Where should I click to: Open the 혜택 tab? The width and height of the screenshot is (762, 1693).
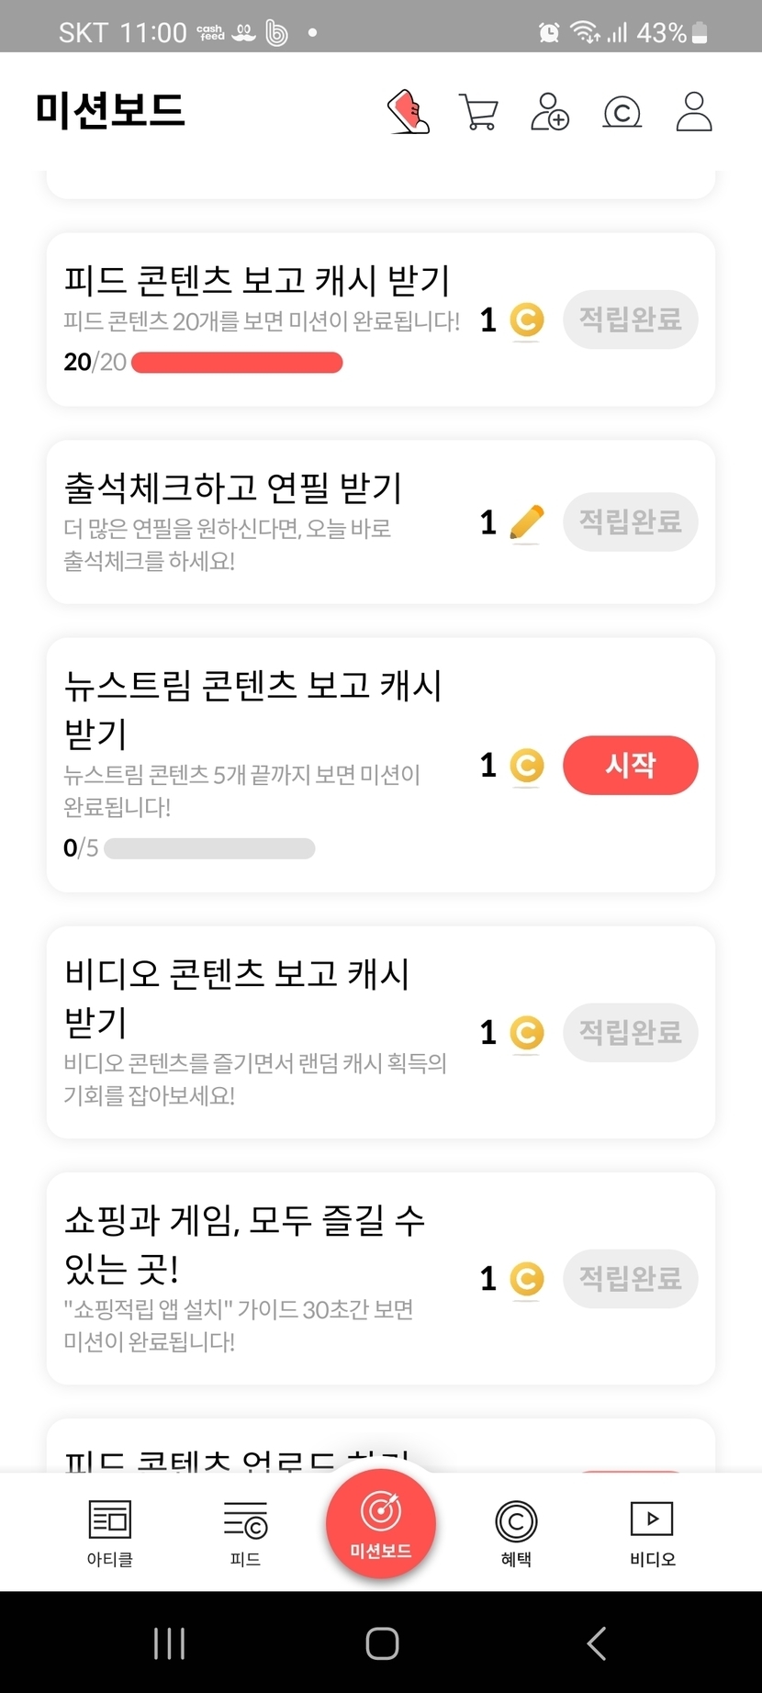coord(516,1532)
